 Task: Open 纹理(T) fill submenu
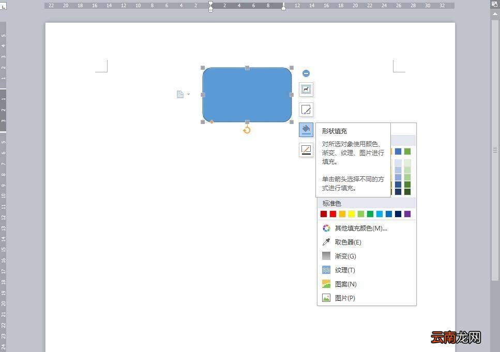click(x=367, y=270)
